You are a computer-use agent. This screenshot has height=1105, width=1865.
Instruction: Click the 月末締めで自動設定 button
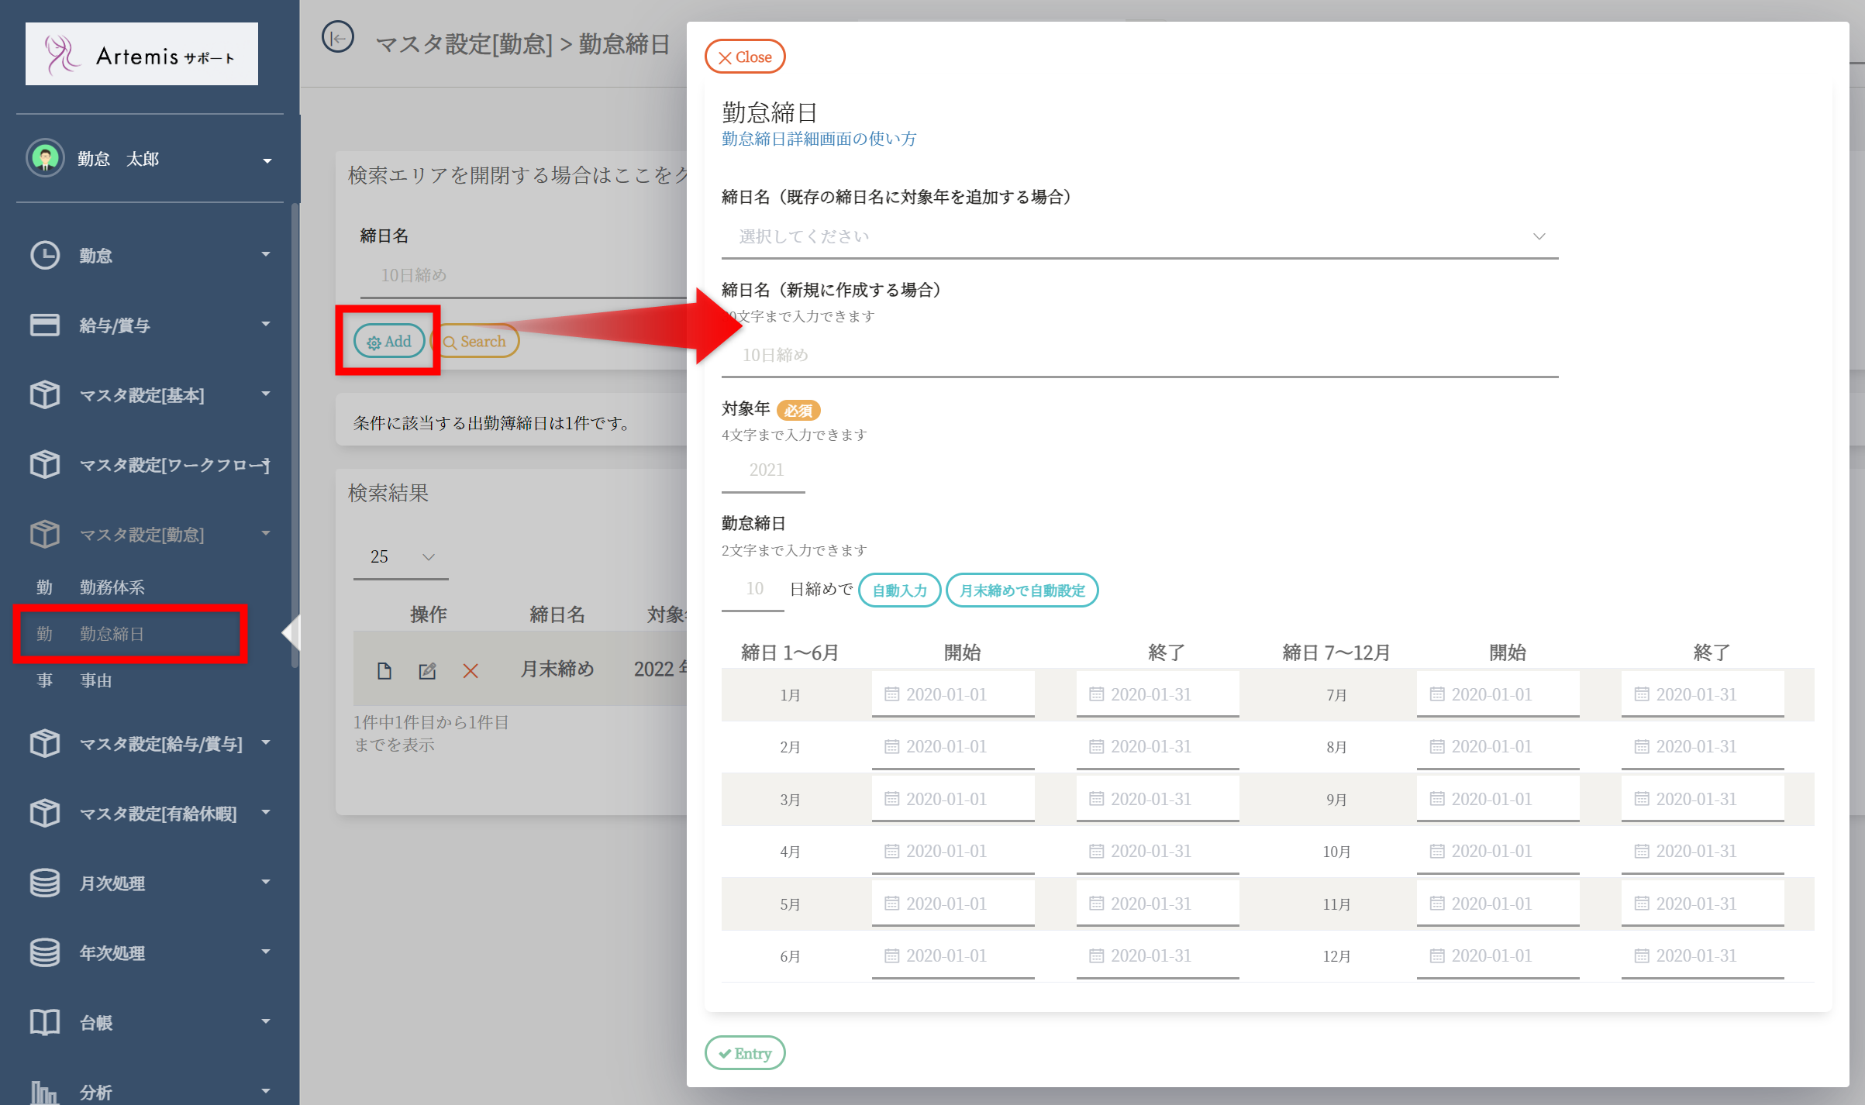[1022, 590]
